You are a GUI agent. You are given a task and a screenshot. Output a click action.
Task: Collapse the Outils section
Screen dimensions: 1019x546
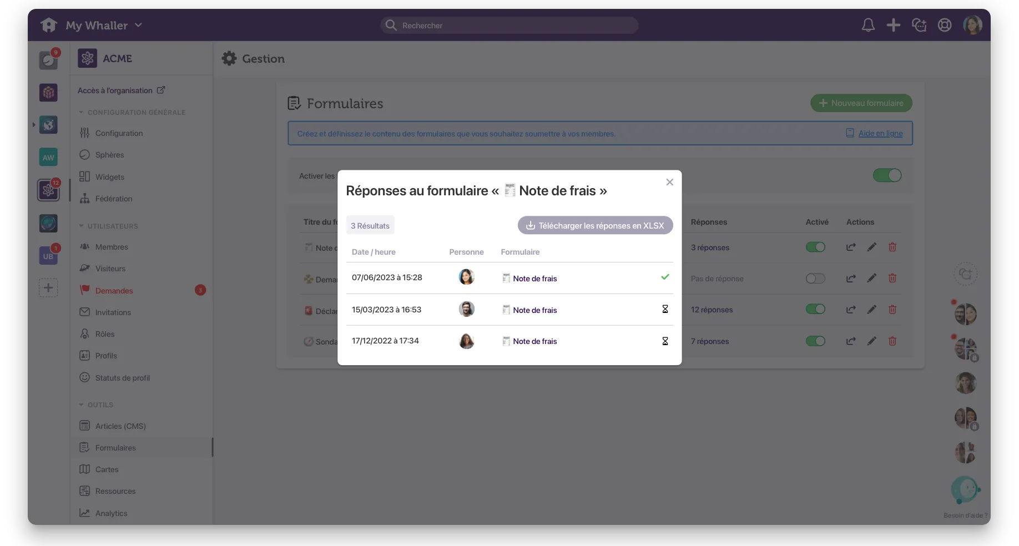(96, 405)
